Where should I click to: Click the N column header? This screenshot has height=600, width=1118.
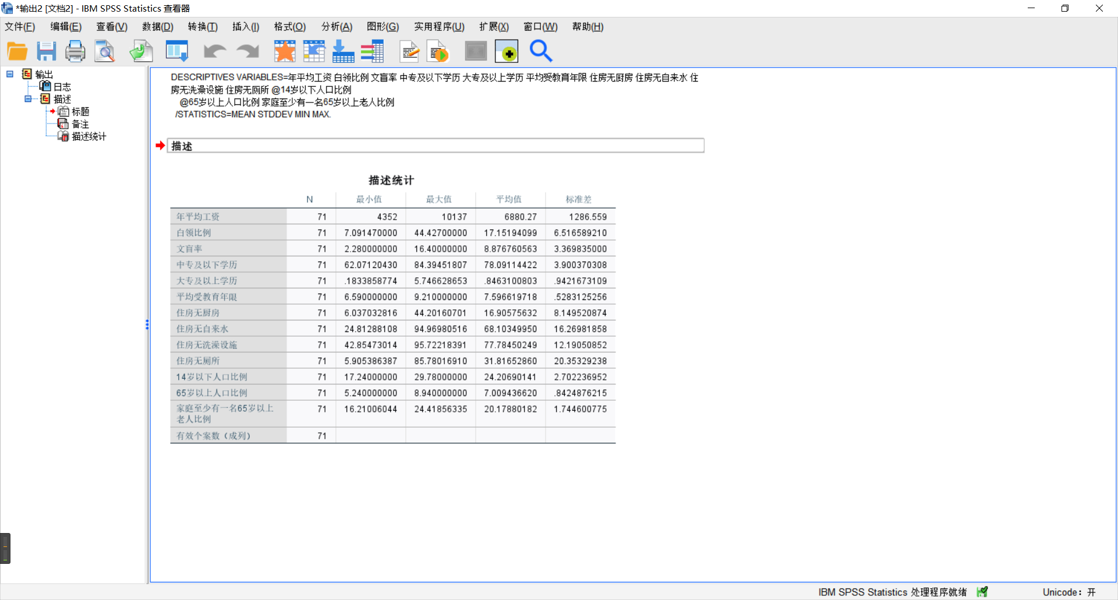click(310, 199)
